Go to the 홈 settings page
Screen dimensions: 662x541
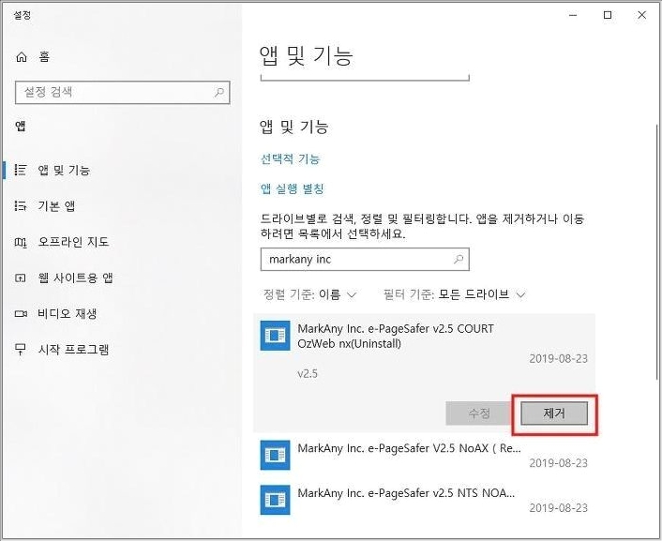tap(33, 56)
